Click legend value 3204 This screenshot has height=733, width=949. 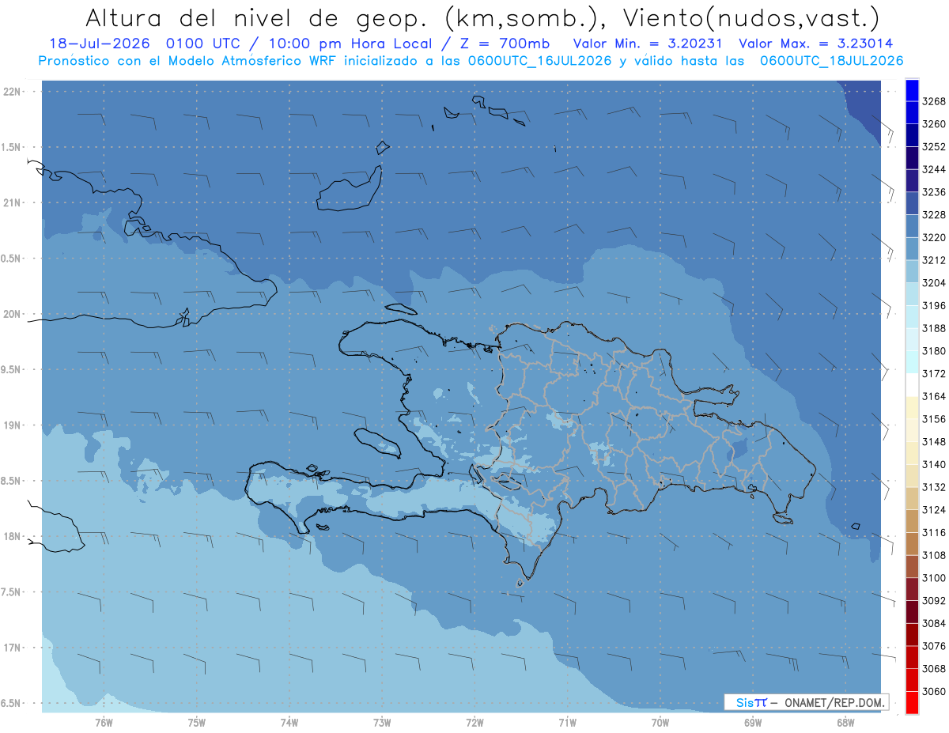[933, 283]
